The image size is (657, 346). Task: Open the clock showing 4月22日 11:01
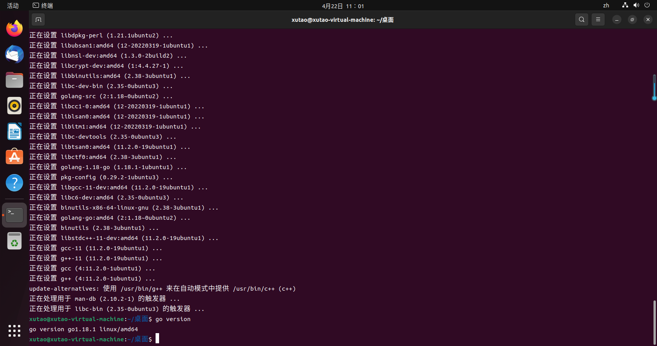click(x=343, y=6)
